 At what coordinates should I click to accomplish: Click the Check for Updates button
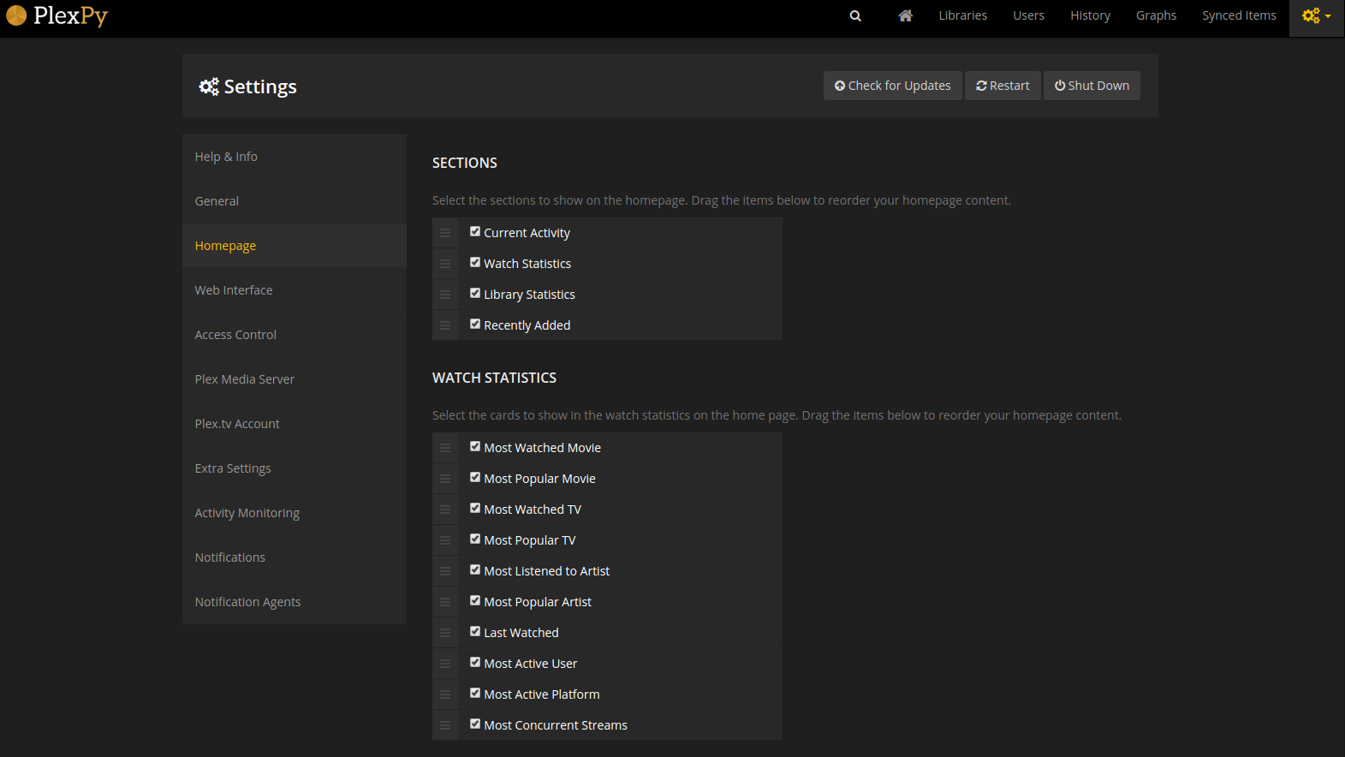click(892, 86)
